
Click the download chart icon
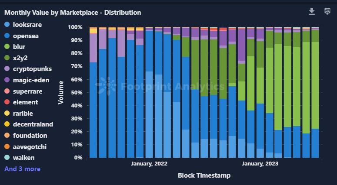point(312,12)
